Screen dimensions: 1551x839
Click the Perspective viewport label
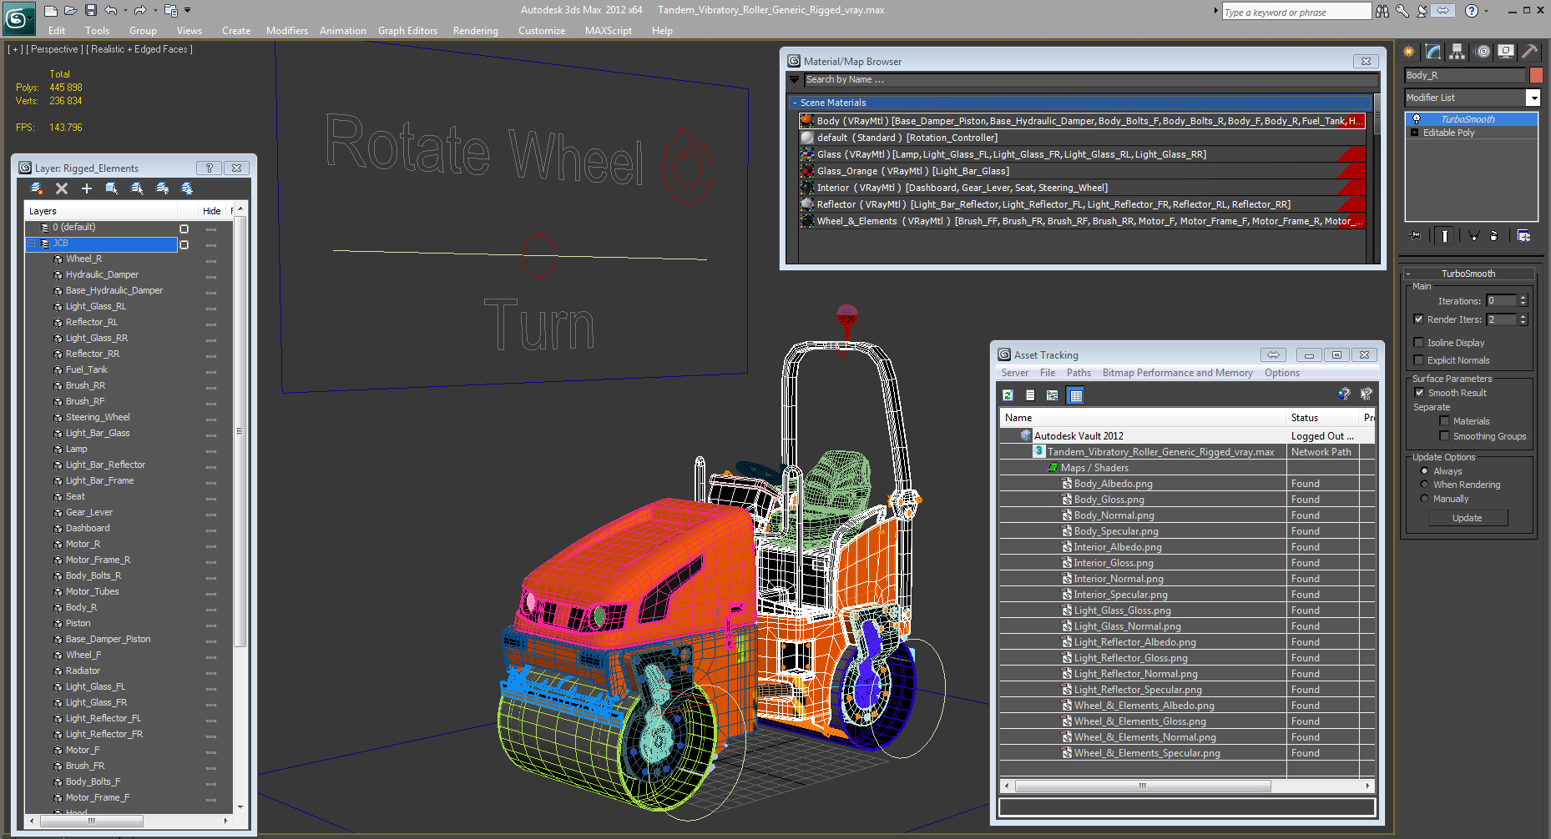point(54,49)
